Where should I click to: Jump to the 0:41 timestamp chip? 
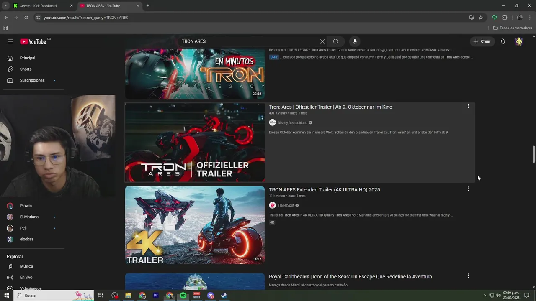(273, 57)
